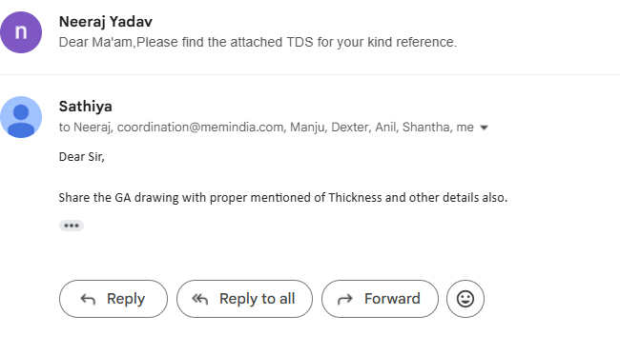The height and width of the screenshot is (355, 620).
Task: Click the Neeraj Yadav sender name
Action: pyautogui.click(x=106, y=22)
